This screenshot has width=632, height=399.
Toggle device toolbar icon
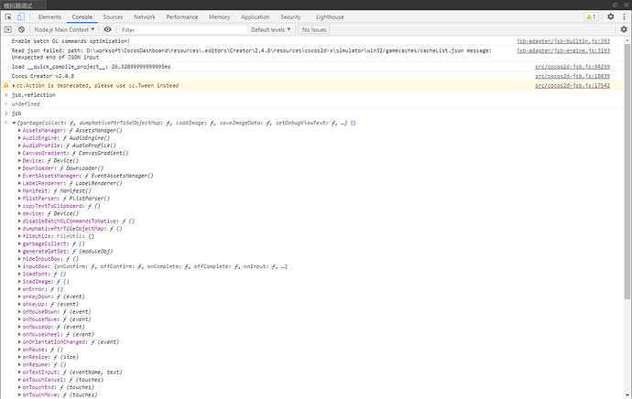(x=20, y=16)
